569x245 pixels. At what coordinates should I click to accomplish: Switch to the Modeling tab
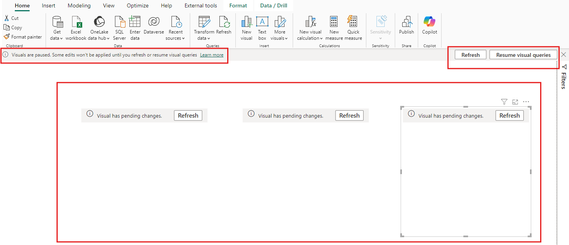coord(79,5)
